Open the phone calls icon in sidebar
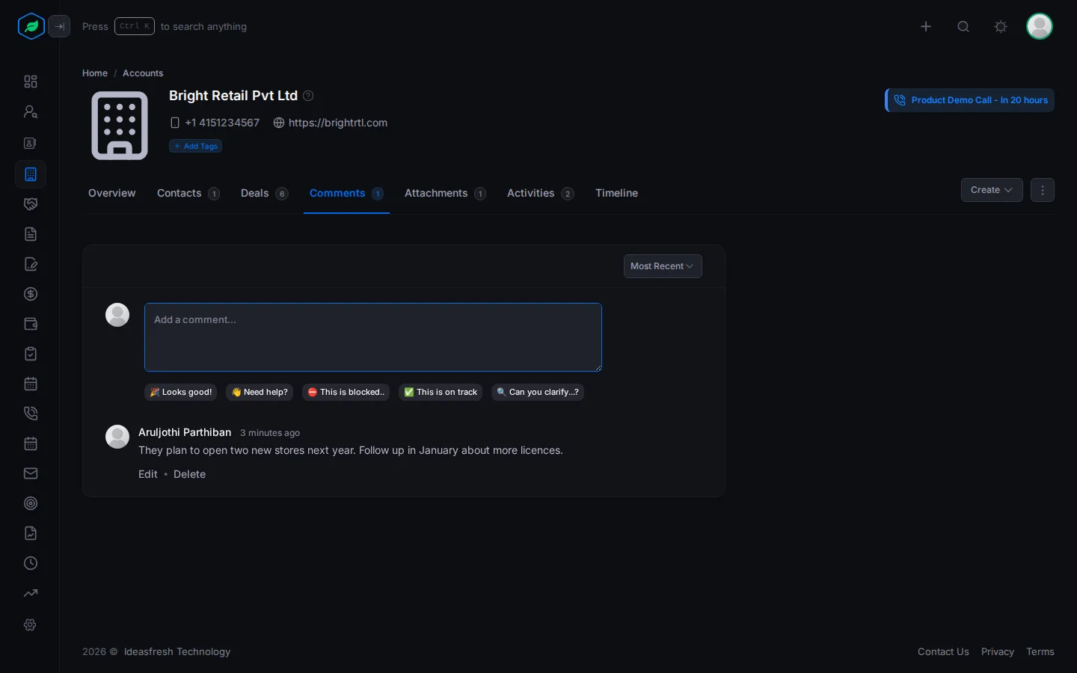Viewport: 1077px width, 673px height. tap(31, 414)
